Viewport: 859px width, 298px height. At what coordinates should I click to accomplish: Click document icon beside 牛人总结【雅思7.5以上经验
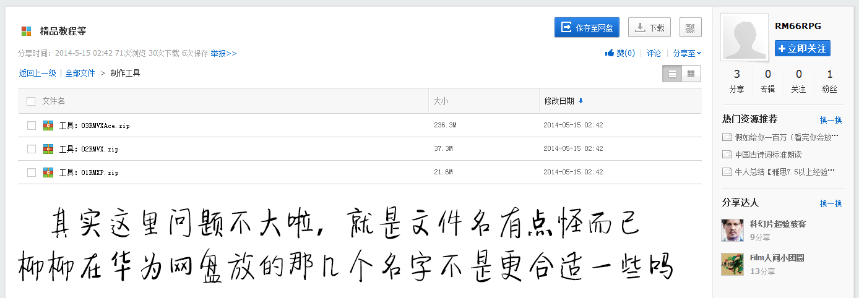click(x=727, y=172)
